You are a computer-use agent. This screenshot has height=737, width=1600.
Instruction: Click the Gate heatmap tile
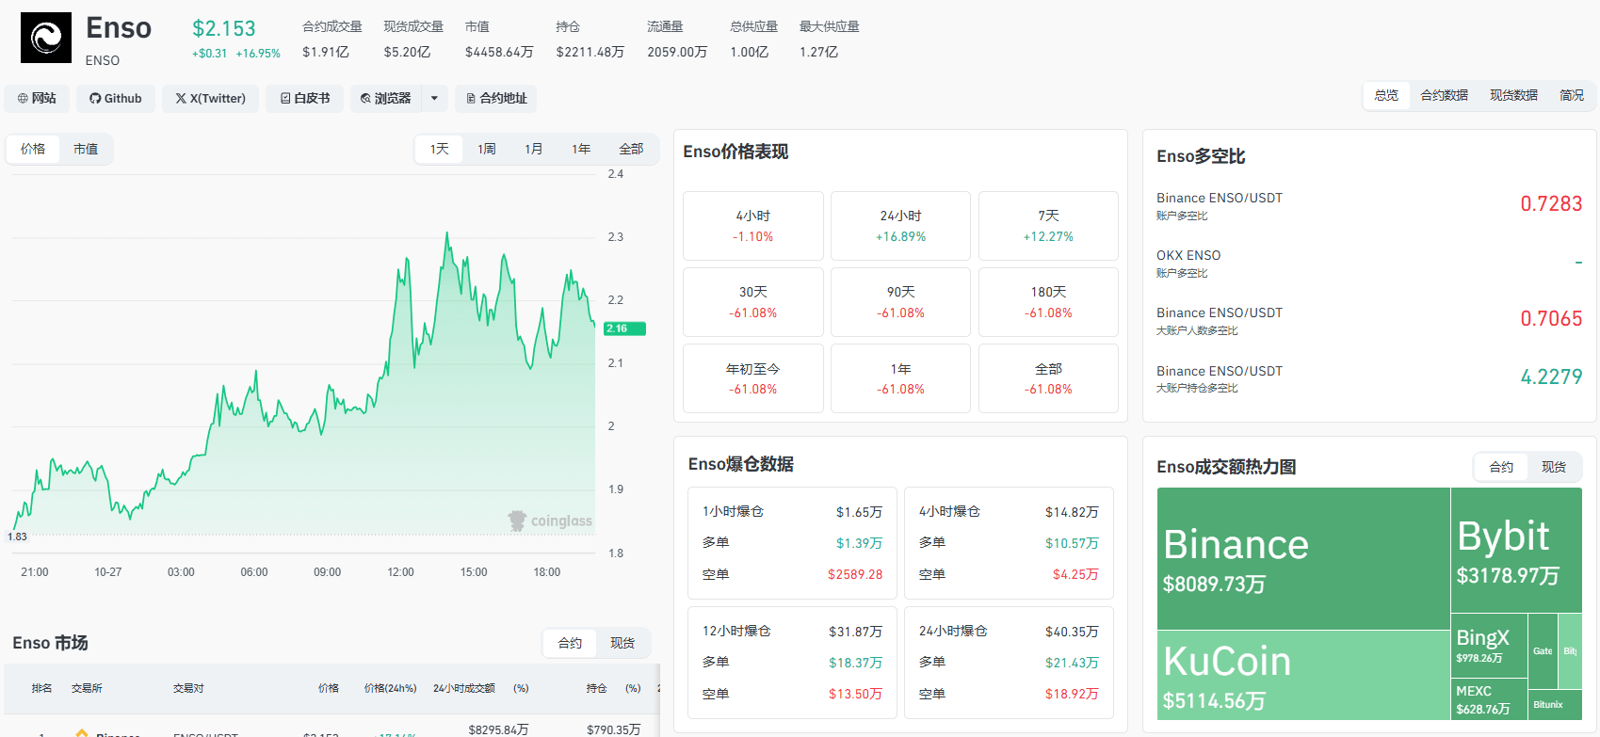click(1543, 650)
